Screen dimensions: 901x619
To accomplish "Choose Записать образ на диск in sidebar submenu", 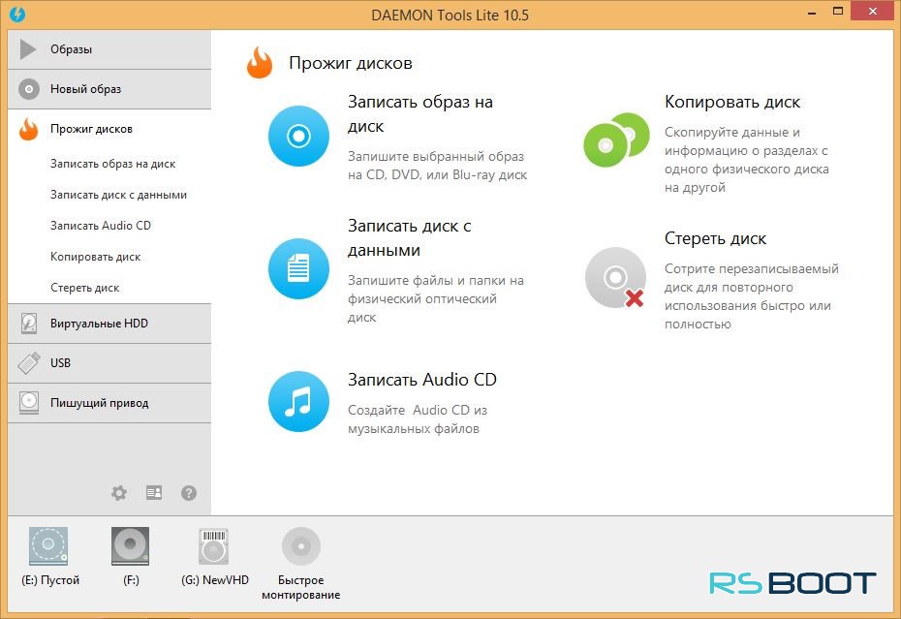I will point(112,164).
